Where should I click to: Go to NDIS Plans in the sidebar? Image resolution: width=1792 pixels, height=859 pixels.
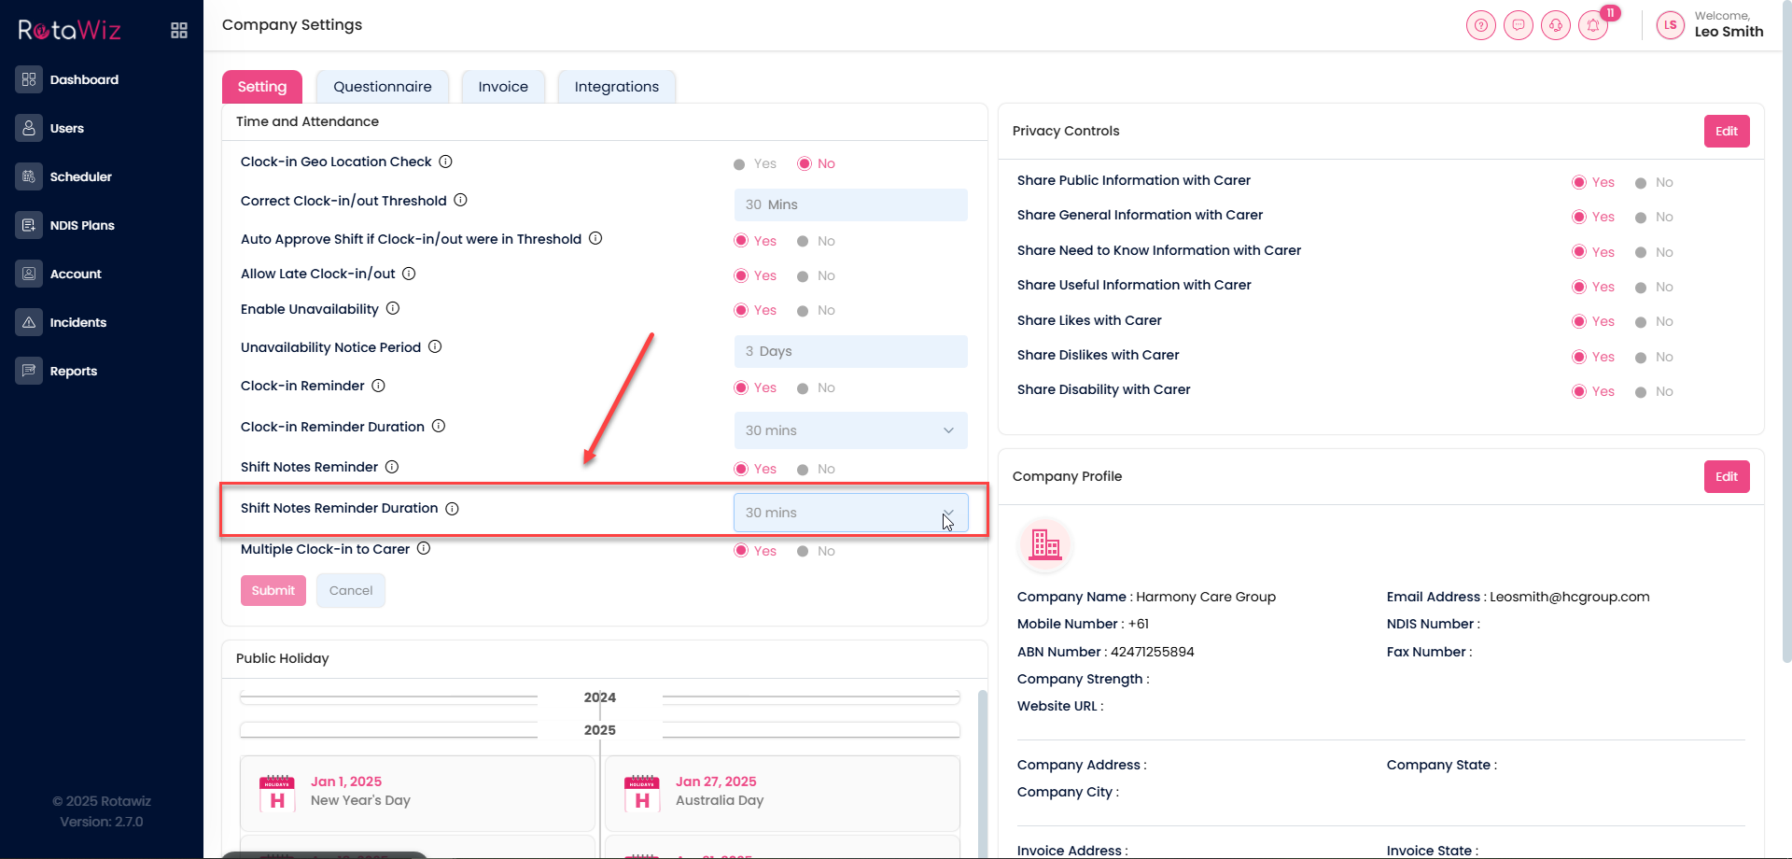pos(81,225)
